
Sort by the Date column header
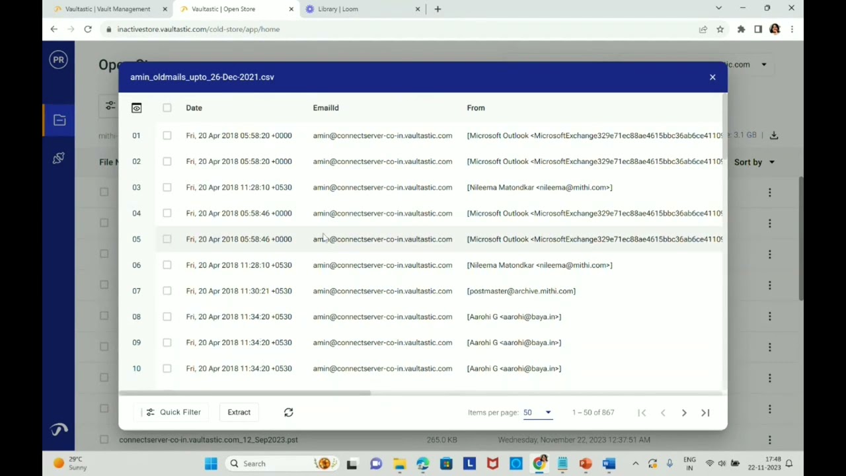pos(194,108)
